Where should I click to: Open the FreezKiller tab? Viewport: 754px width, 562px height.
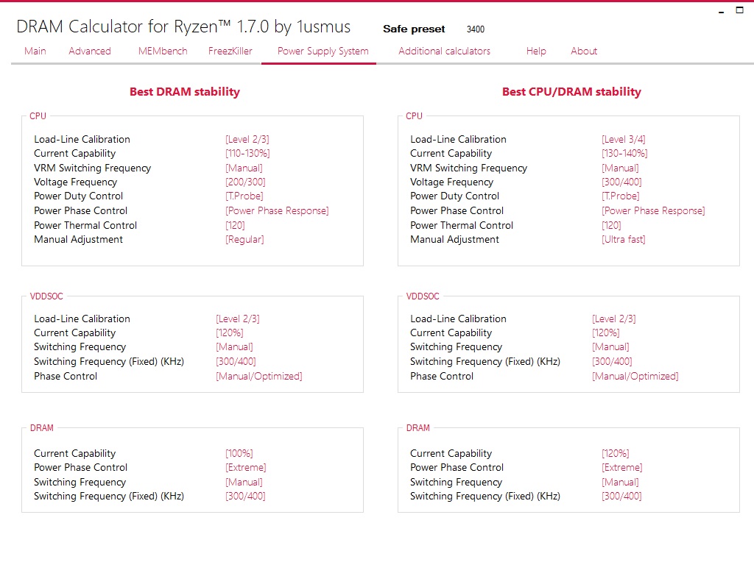(x=230, y=51)
